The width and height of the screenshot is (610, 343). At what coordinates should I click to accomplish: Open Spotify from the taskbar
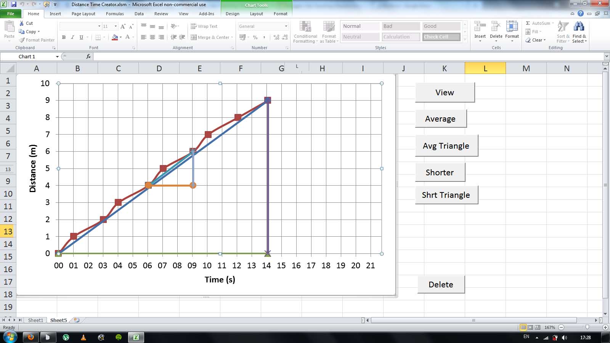tap(119, 337)
